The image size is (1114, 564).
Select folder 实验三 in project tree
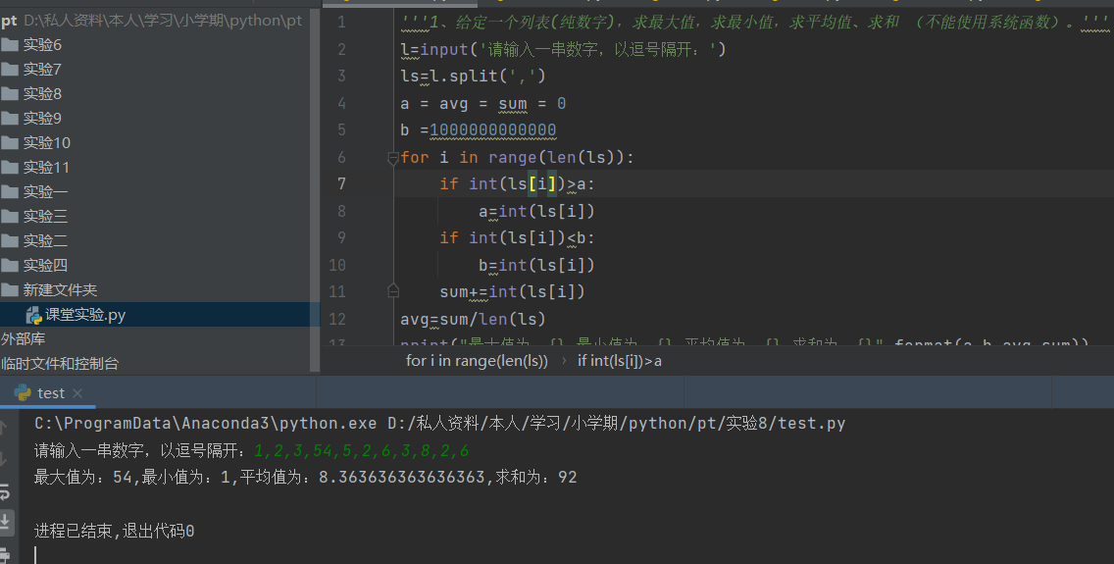point(45,216)
